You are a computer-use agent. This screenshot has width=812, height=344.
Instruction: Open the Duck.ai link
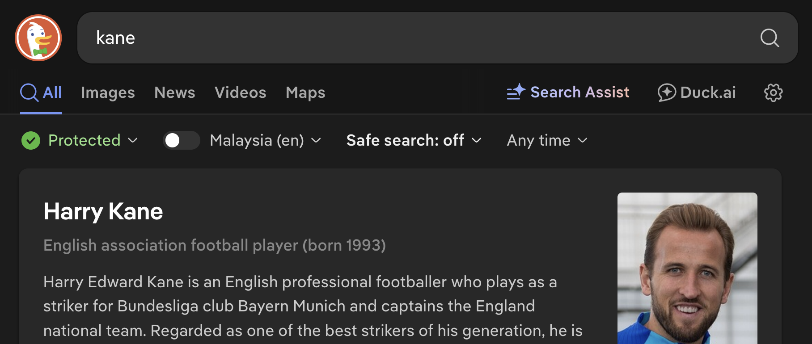[707, 92]
